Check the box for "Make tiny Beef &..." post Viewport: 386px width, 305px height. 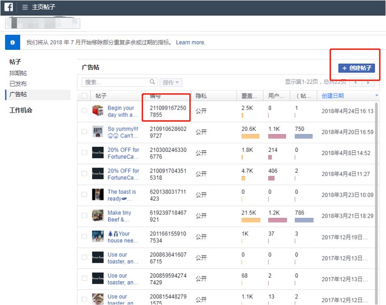click(84, 215)
